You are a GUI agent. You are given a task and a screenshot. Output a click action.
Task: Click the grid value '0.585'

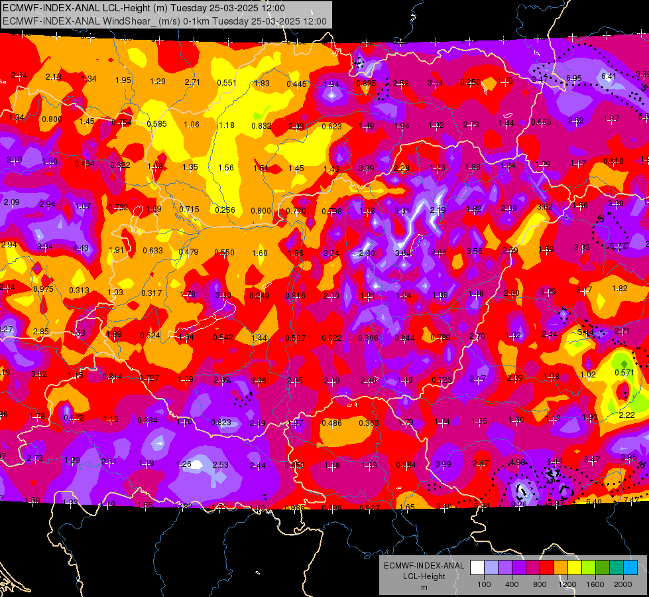(x=156, y=124)
